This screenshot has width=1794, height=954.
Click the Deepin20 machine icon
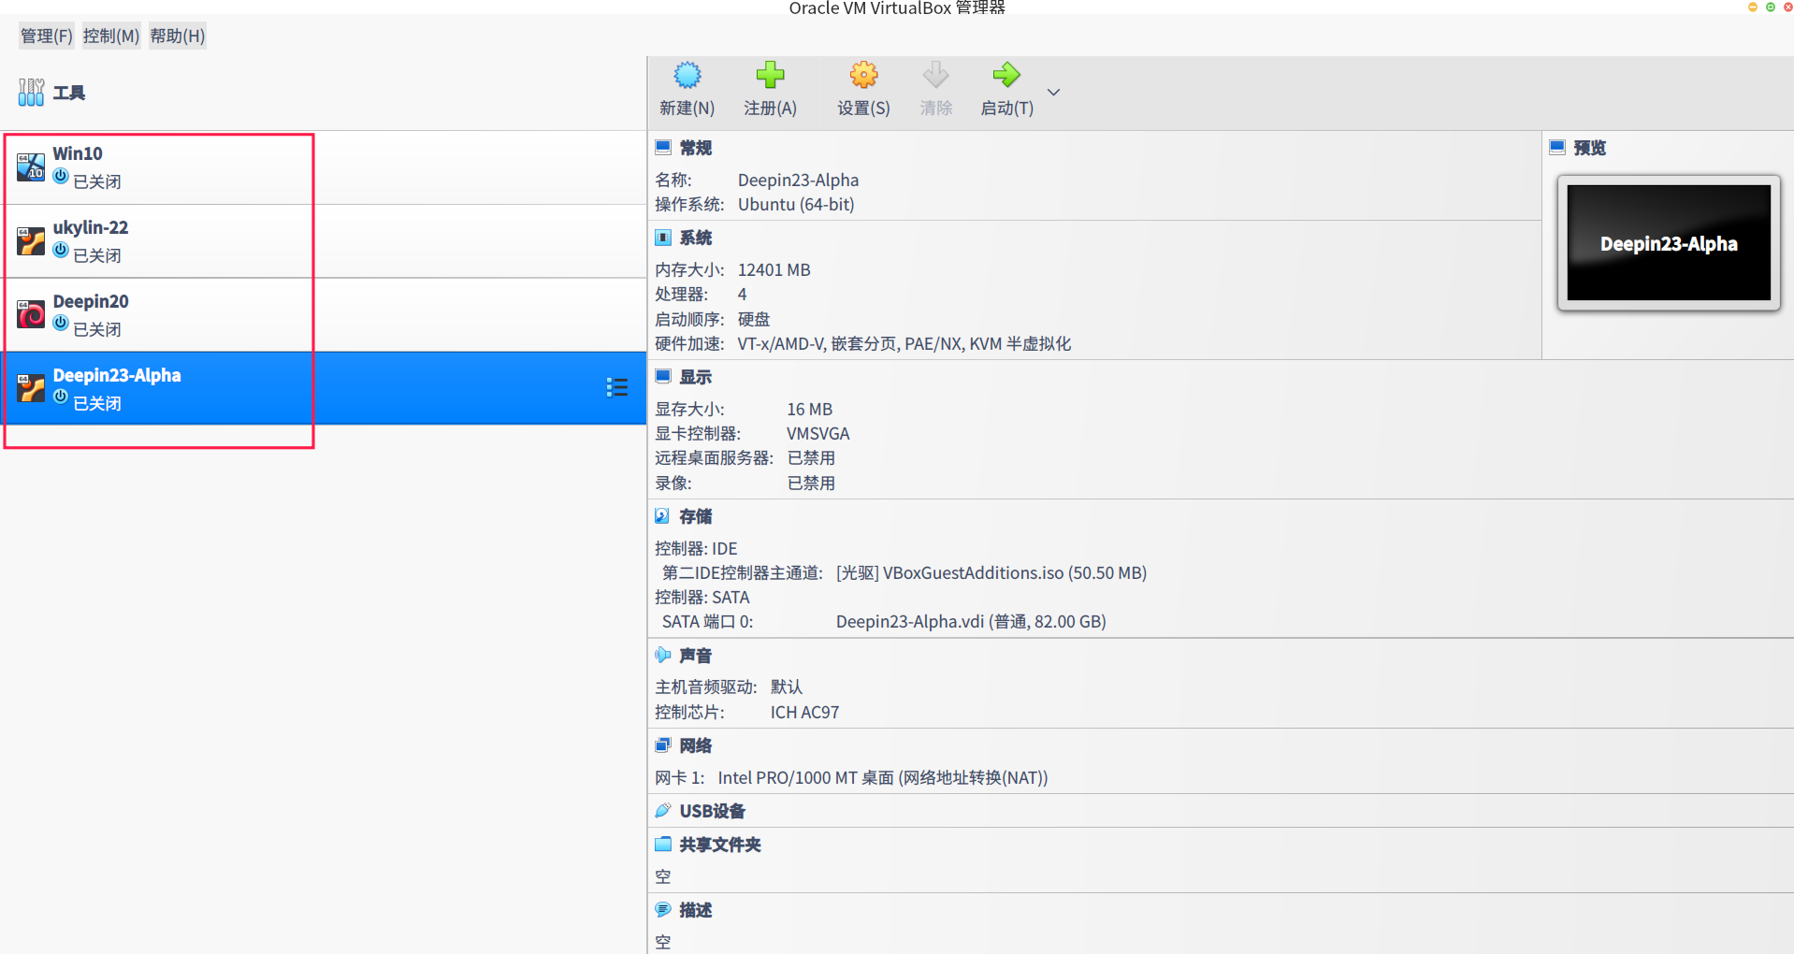pos(31,313)
